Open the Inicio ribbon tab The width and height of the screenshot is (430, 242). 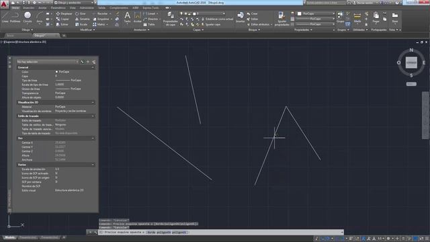[x=15, y=8]
